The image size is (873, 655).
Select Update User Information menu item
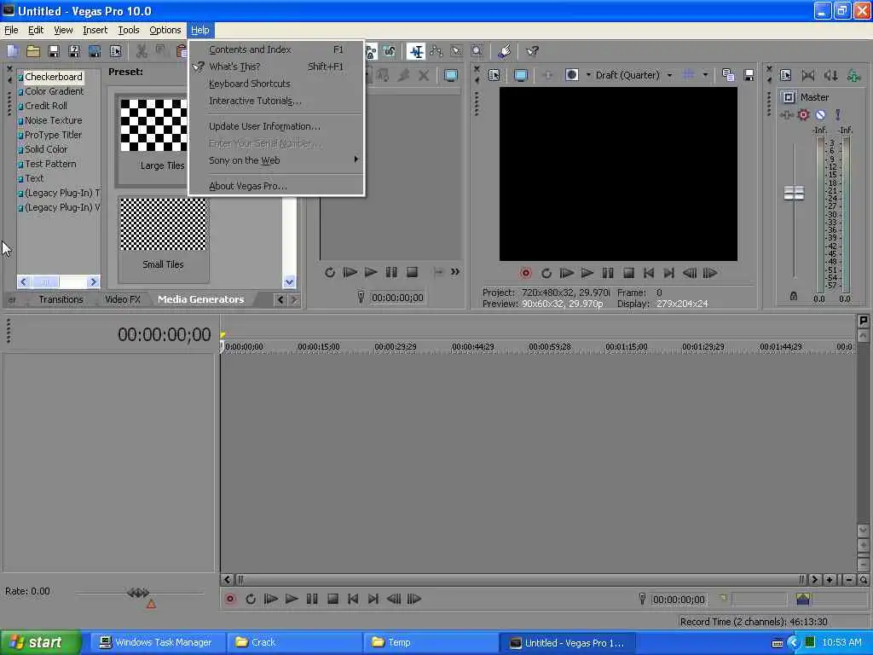276,126
